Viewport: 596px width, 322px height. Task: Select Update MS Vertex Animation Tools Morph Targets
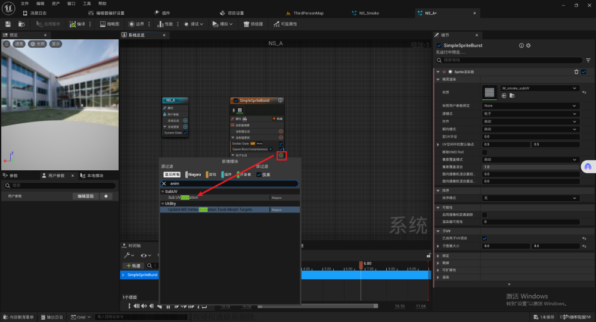(x=210, y=210)
